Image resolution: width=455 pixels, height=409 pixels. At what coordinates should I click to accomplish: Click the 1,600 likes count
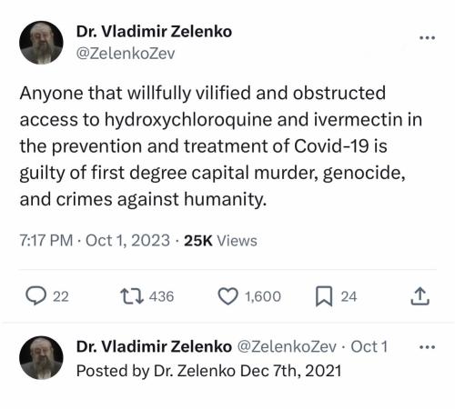point(263,296)
